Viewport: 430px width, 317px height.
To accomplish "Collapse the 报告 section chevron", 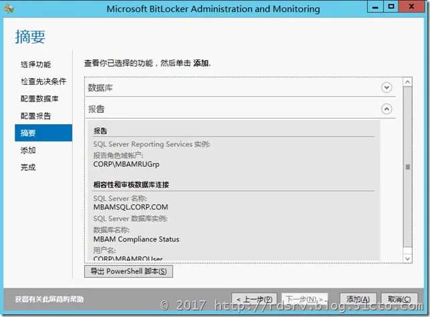I will click(x=387, y=109).
